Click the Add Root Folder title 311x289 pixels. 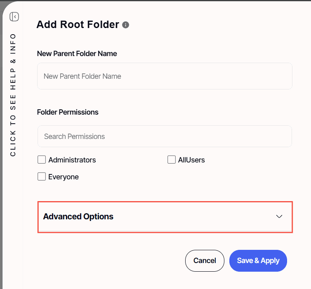coord(78,24)
